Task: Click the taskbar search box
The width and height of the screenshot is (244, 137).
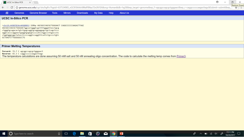Action: coord(34,133)
